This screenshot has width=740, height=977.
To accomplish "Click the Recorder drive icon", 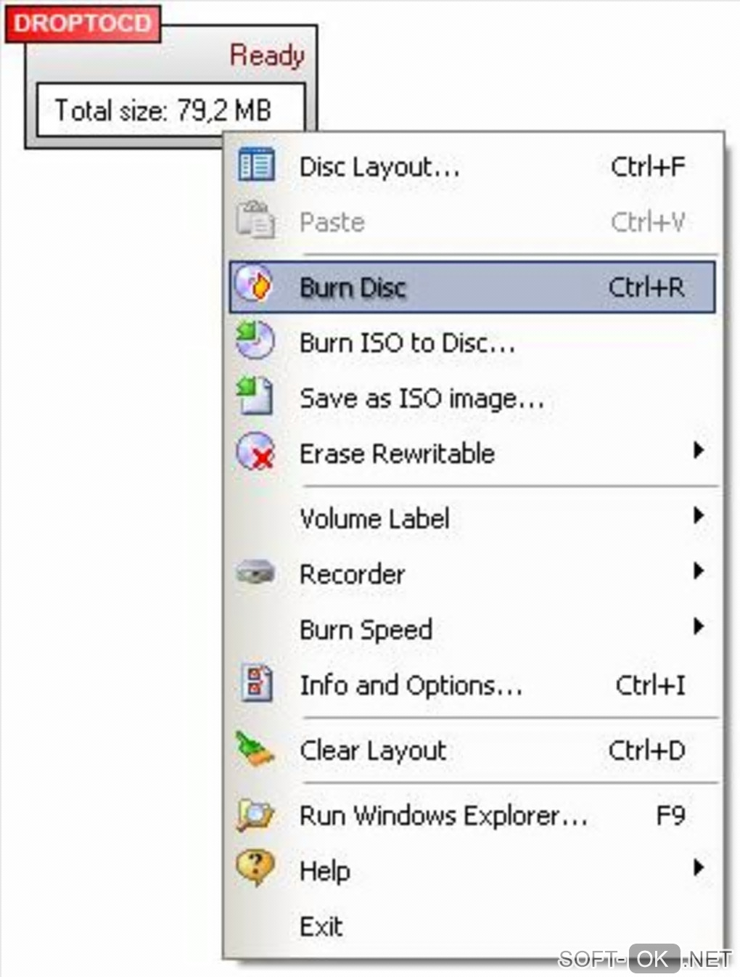I will click(x=255, y=573).
